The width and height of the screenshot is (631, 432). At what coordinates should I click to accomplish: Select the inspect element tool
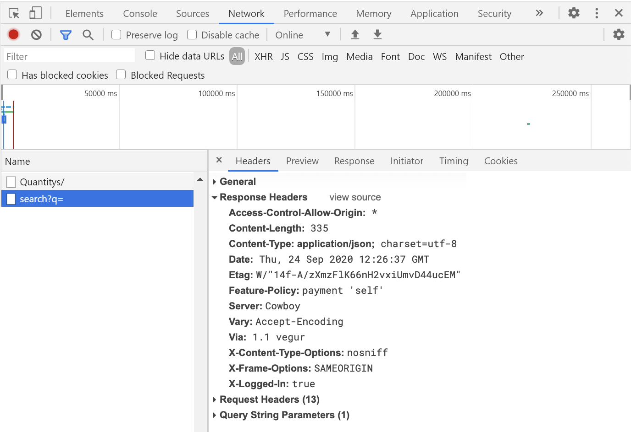(14, 13)
